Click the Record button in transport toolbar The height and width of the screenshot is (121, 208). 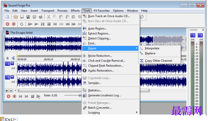(8, 24)
